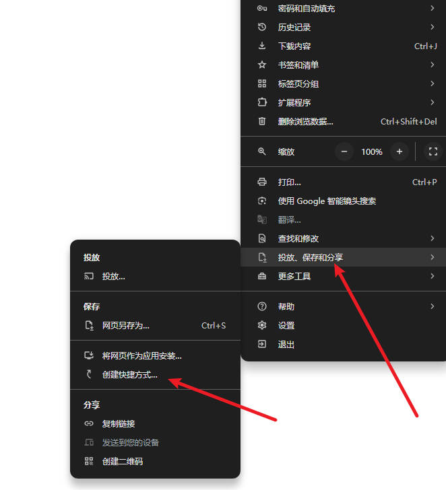Expand 帮助 submenu arrow
446x490 pixels.
pyautogui.click(x=433, y=306)
